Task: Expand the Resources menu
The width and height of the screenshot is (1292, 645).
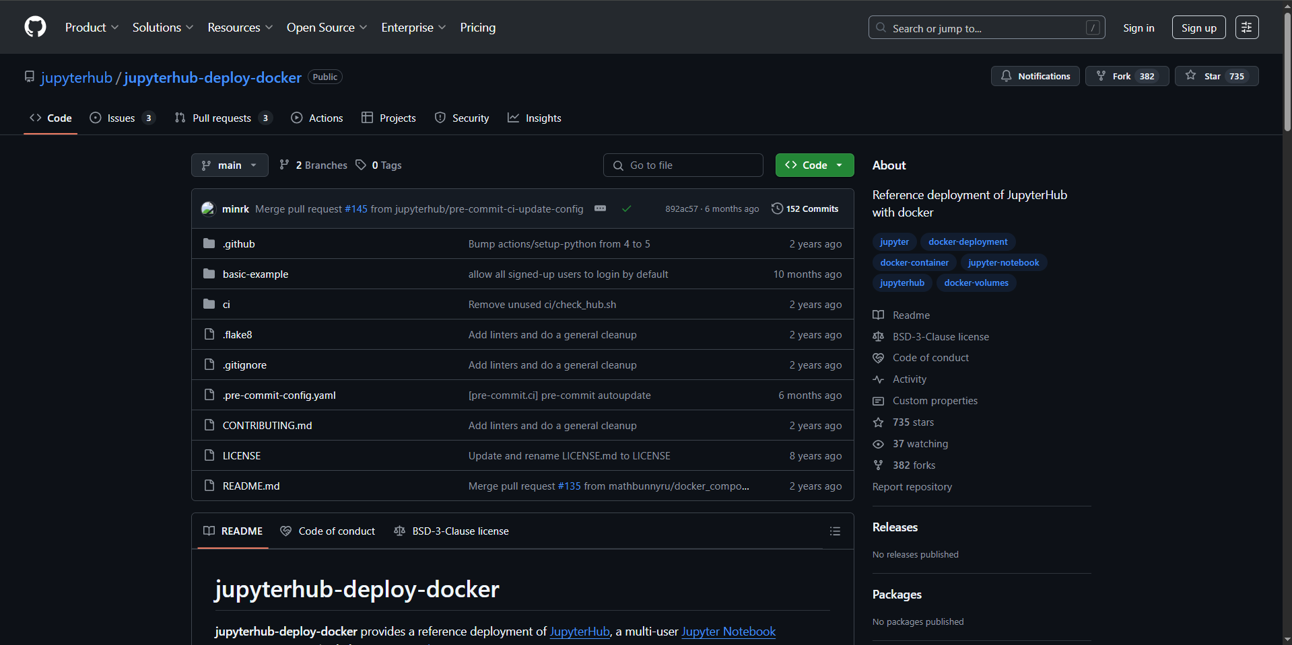Action: click(240, 28)
